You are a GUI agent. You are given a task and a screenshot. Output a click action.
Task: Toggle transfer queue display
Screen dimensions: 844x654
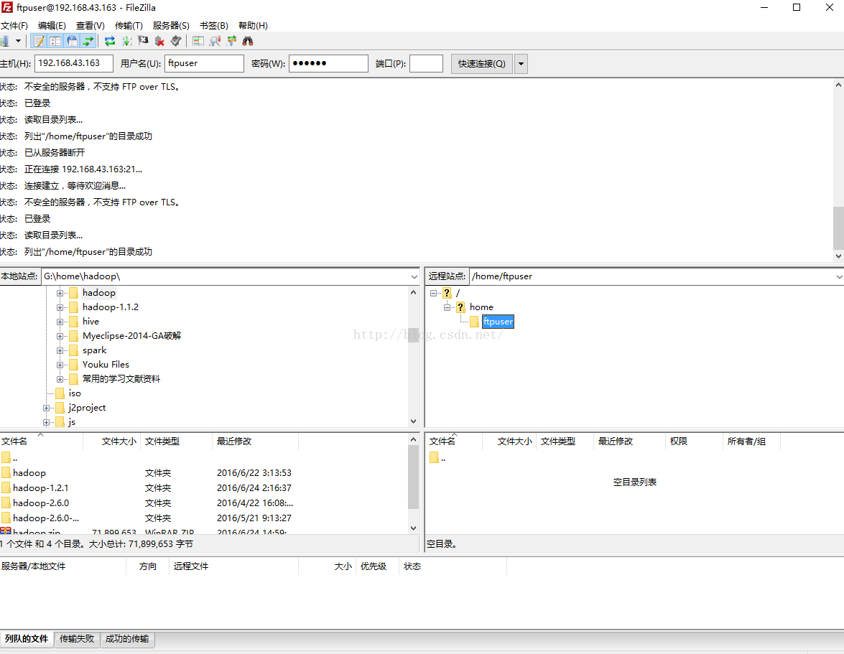pos(88,41)
